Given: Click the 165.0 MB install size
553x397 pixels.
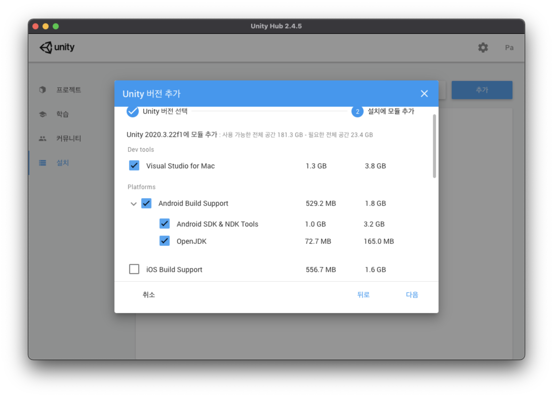Looking at the screenshot, I should [x=379, y=241].
